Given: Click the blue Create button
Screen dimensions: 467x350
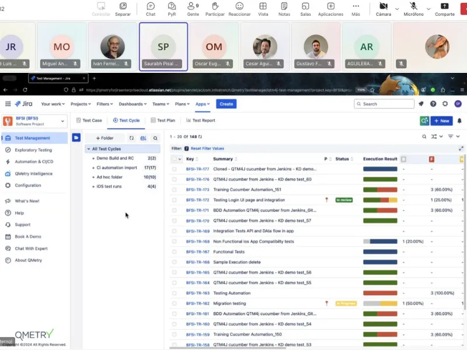Looking at the screenshot, I should 226,103.
